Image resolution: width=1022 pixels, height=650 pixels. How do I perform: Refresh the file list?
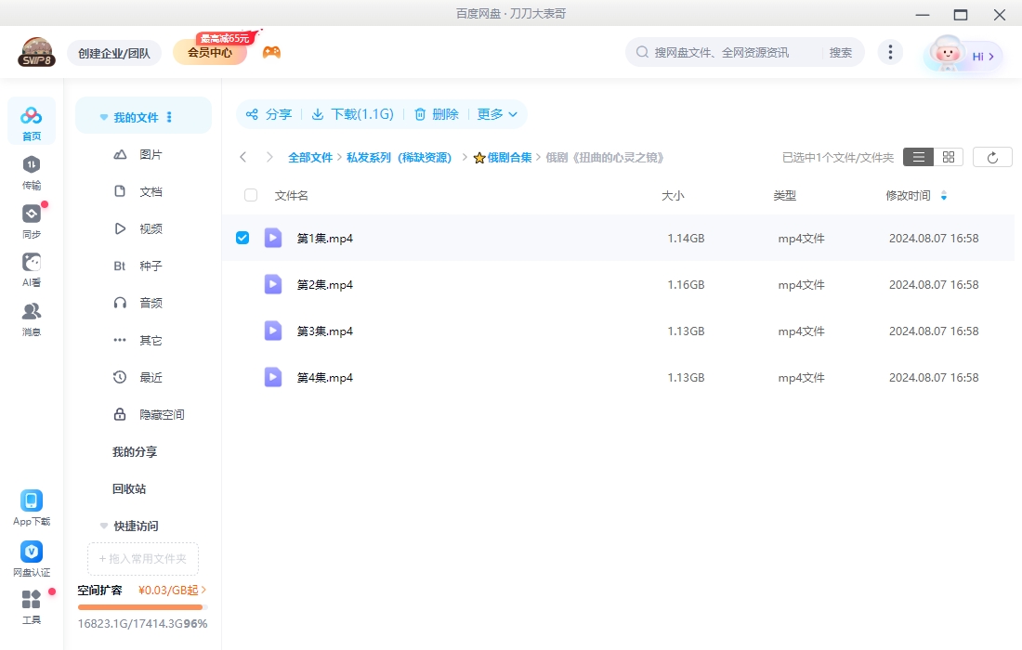(992, 156)
